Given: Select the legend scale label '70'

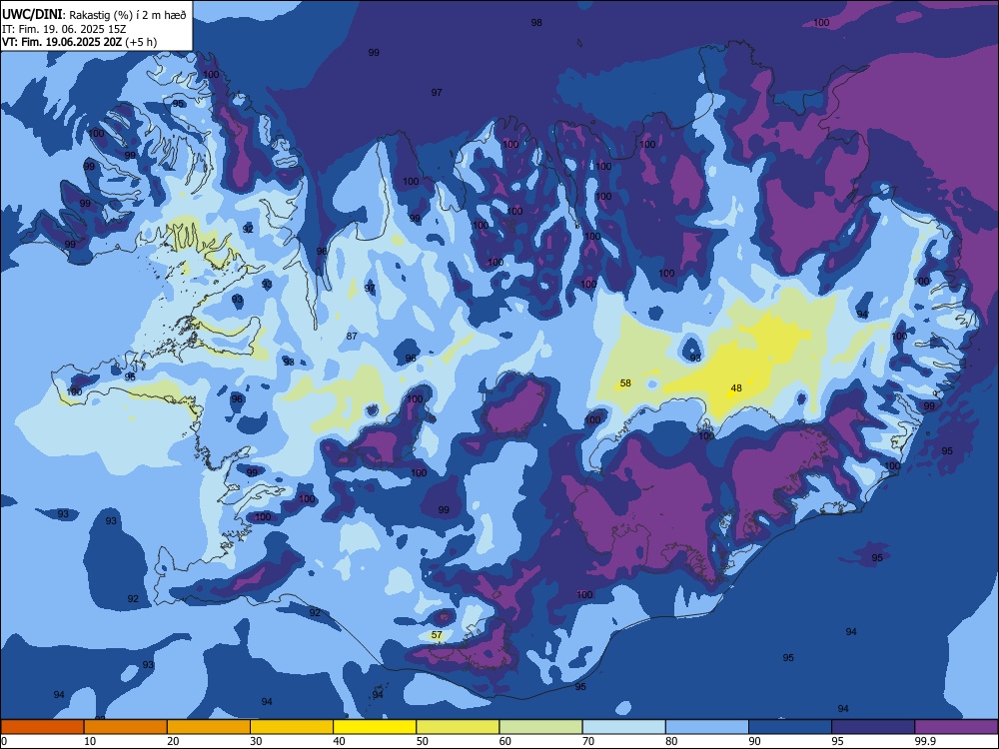Looking at the screenshot, I should tap(588, 741).
